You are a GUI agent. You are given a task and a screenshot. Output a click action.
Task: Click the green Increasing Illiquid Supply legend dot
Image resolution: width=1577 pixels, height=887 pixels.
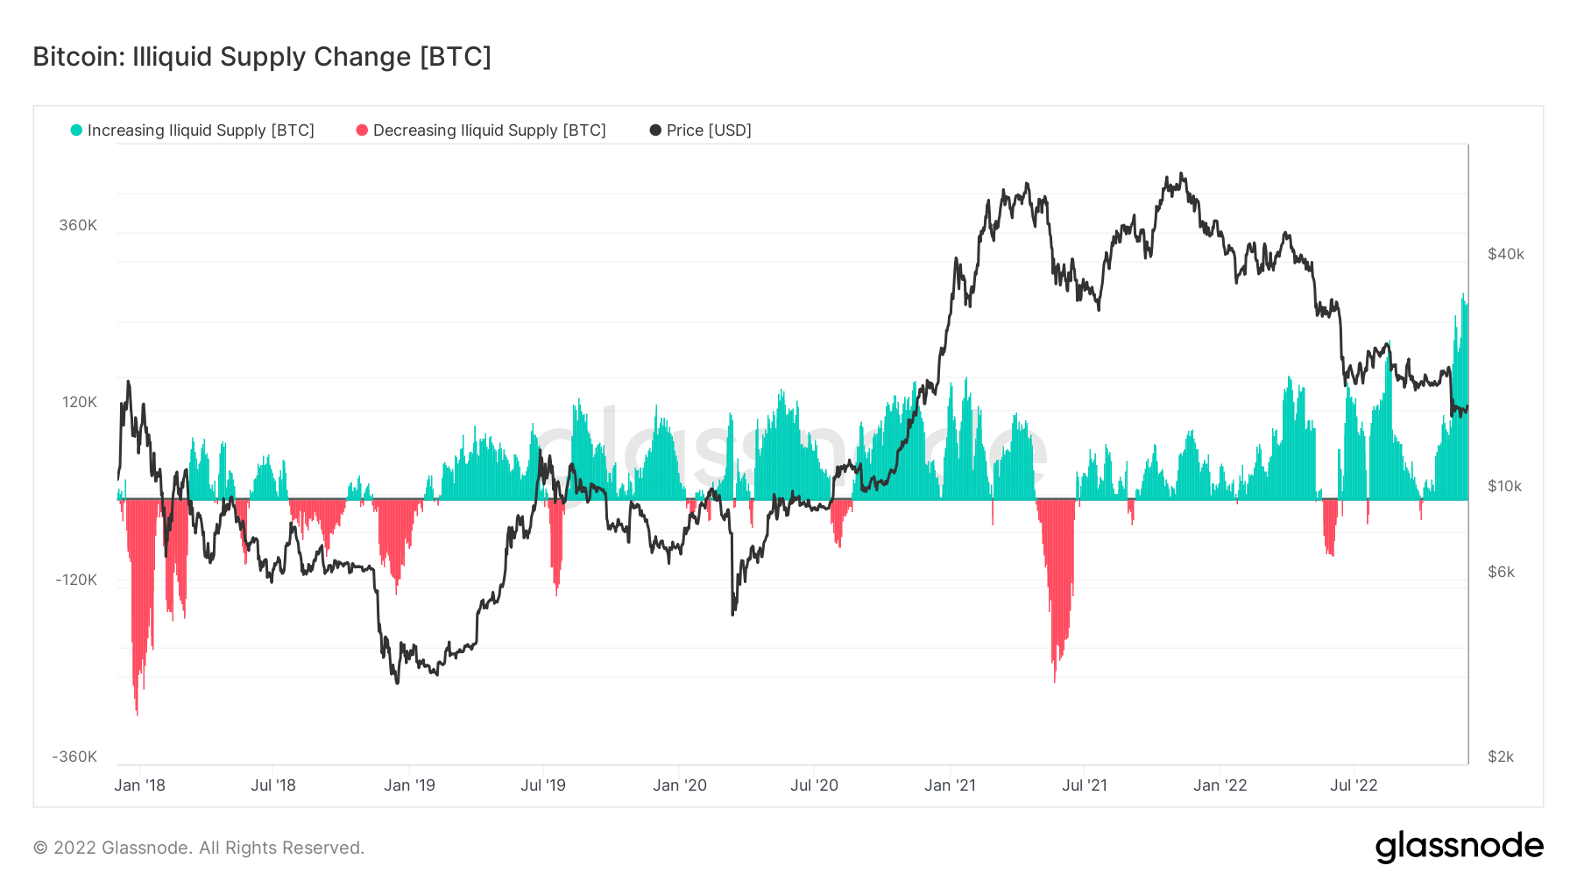[x=76, y=130]
